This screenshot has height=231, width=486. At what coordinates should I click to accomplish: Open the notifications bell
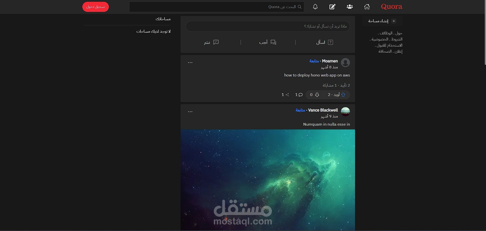pos(315,7)
